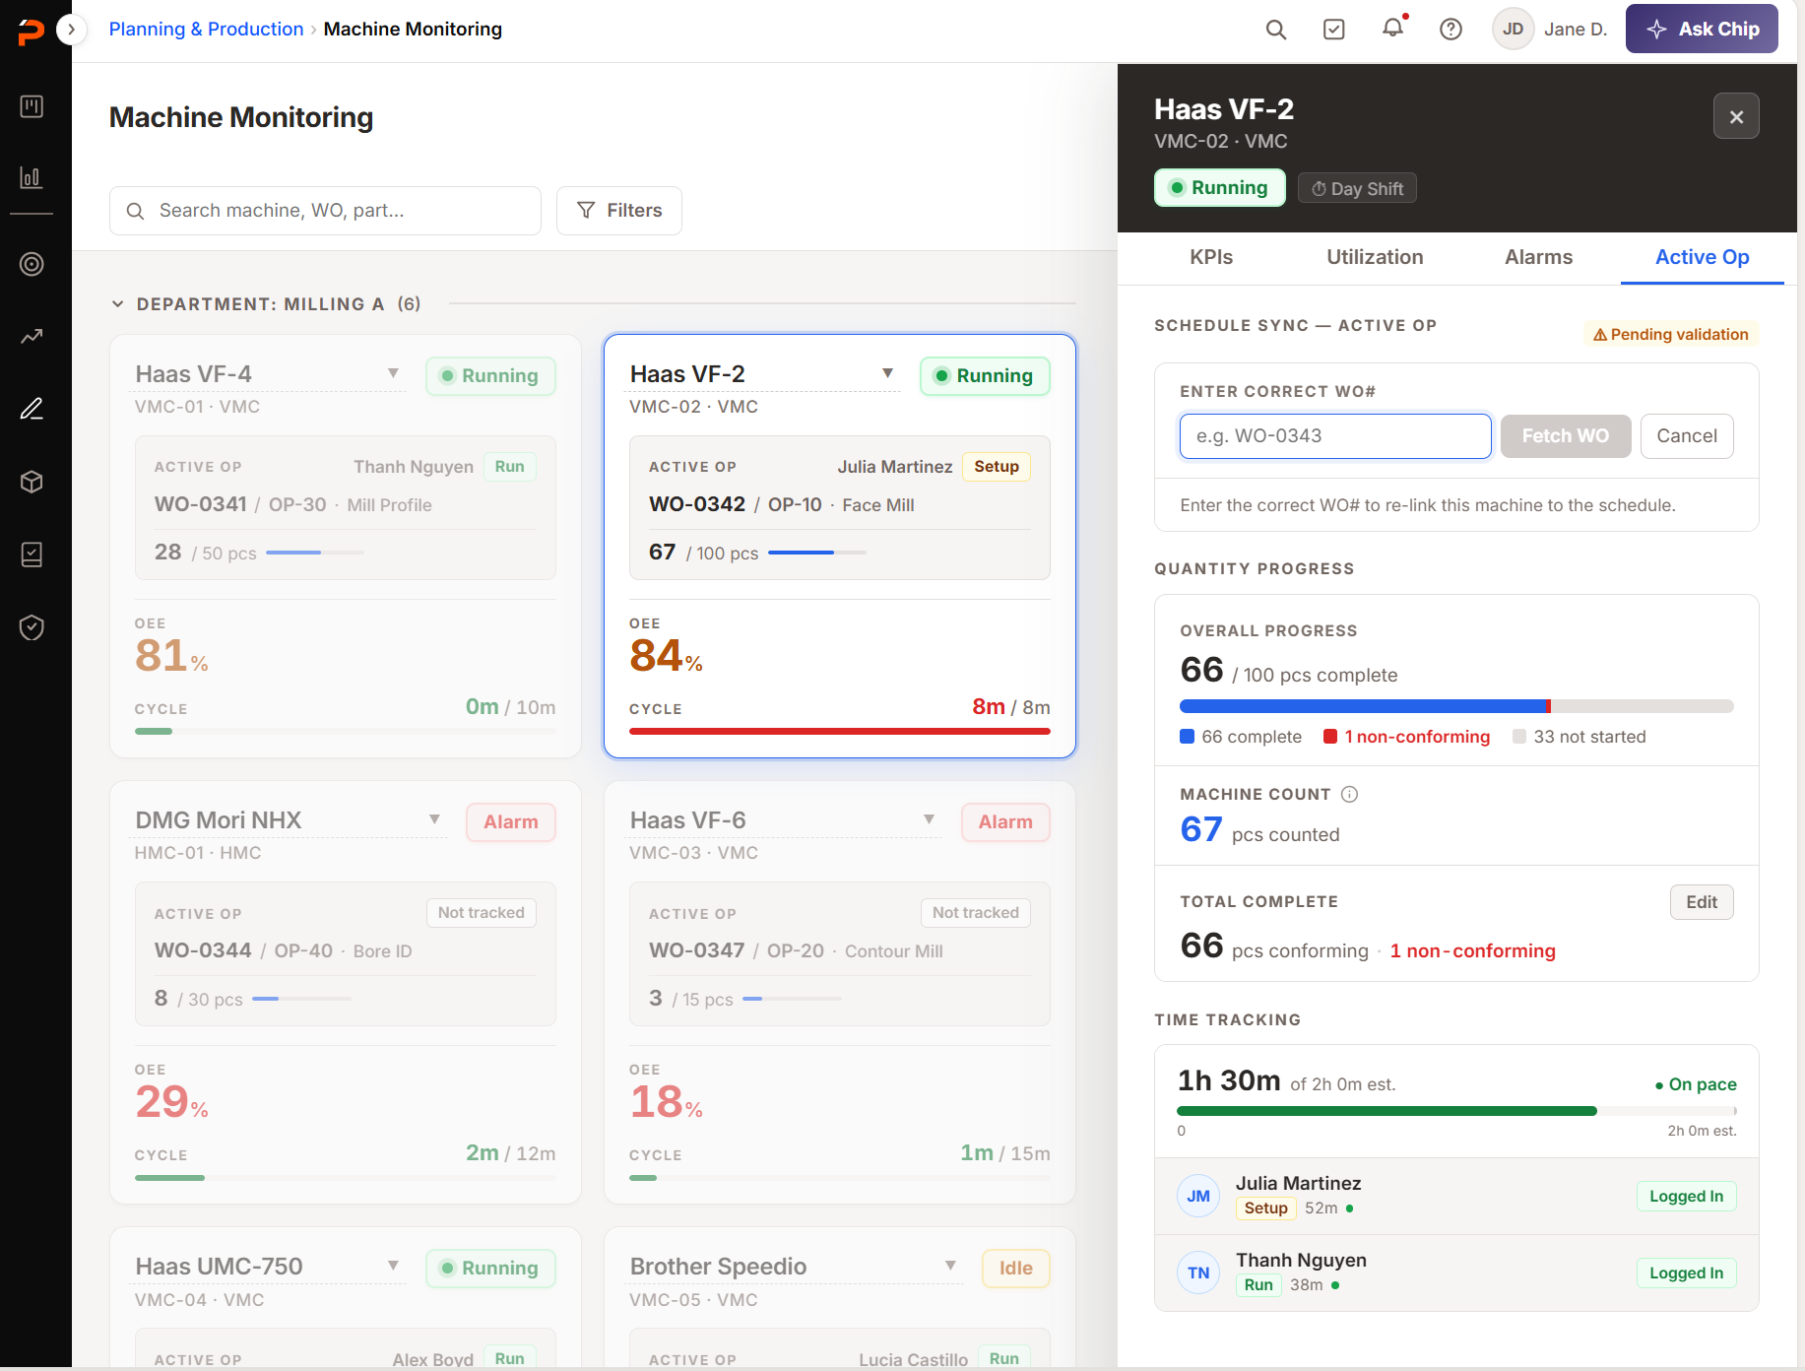Click the time tracking progress bar
Screen dimensions: 1805x1371
[x=1456, y=1111]
